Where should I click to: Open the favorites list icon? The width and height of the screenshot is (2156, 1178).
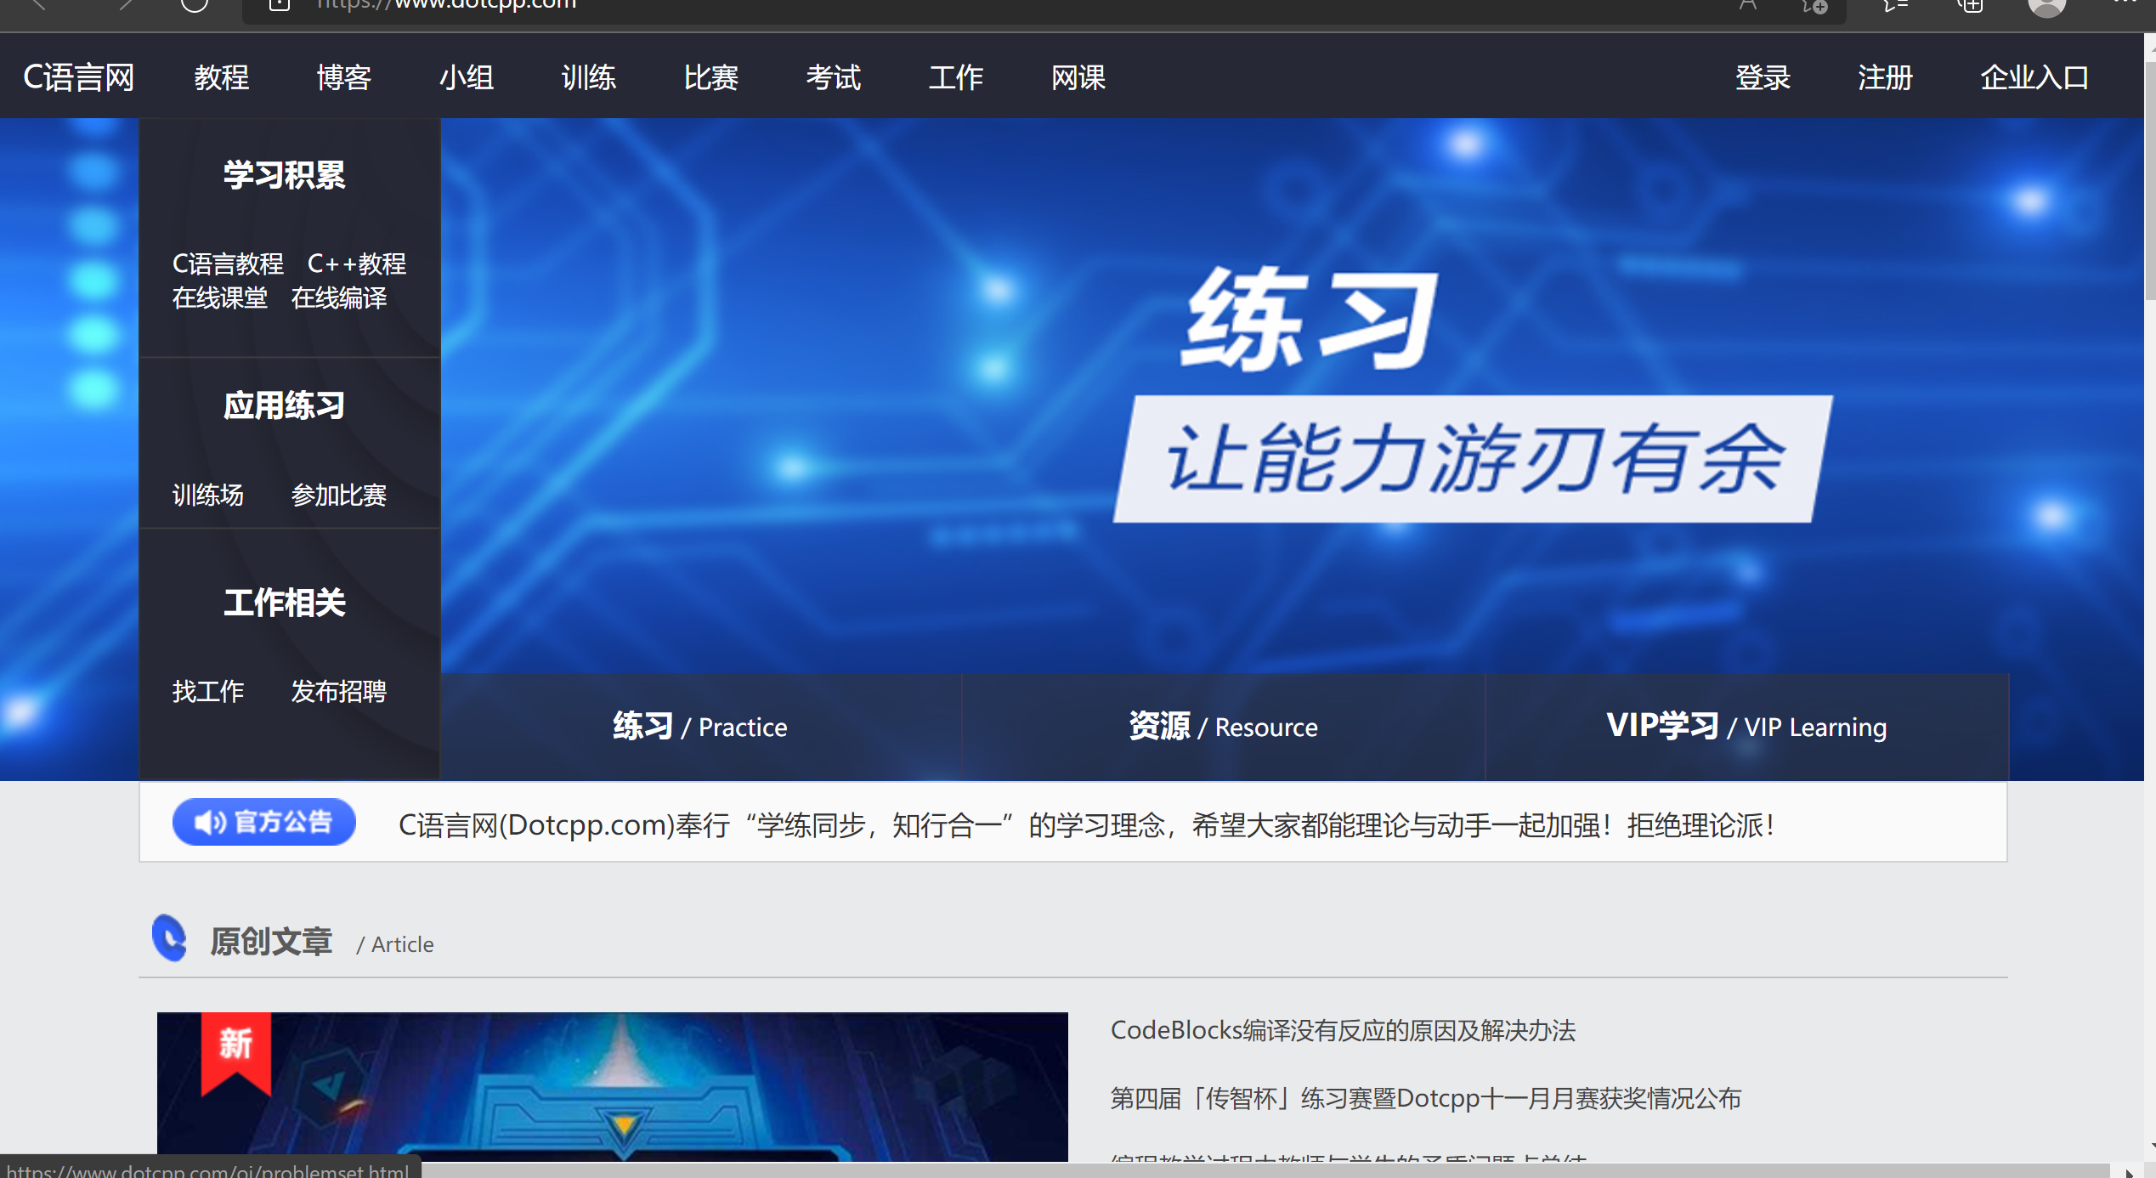coord(1895,6)
